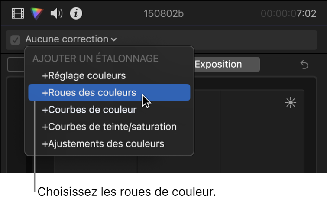Show the Audio inspector speaker icon
This screenshot has height=202, width=327.
[x=57, y=14]
